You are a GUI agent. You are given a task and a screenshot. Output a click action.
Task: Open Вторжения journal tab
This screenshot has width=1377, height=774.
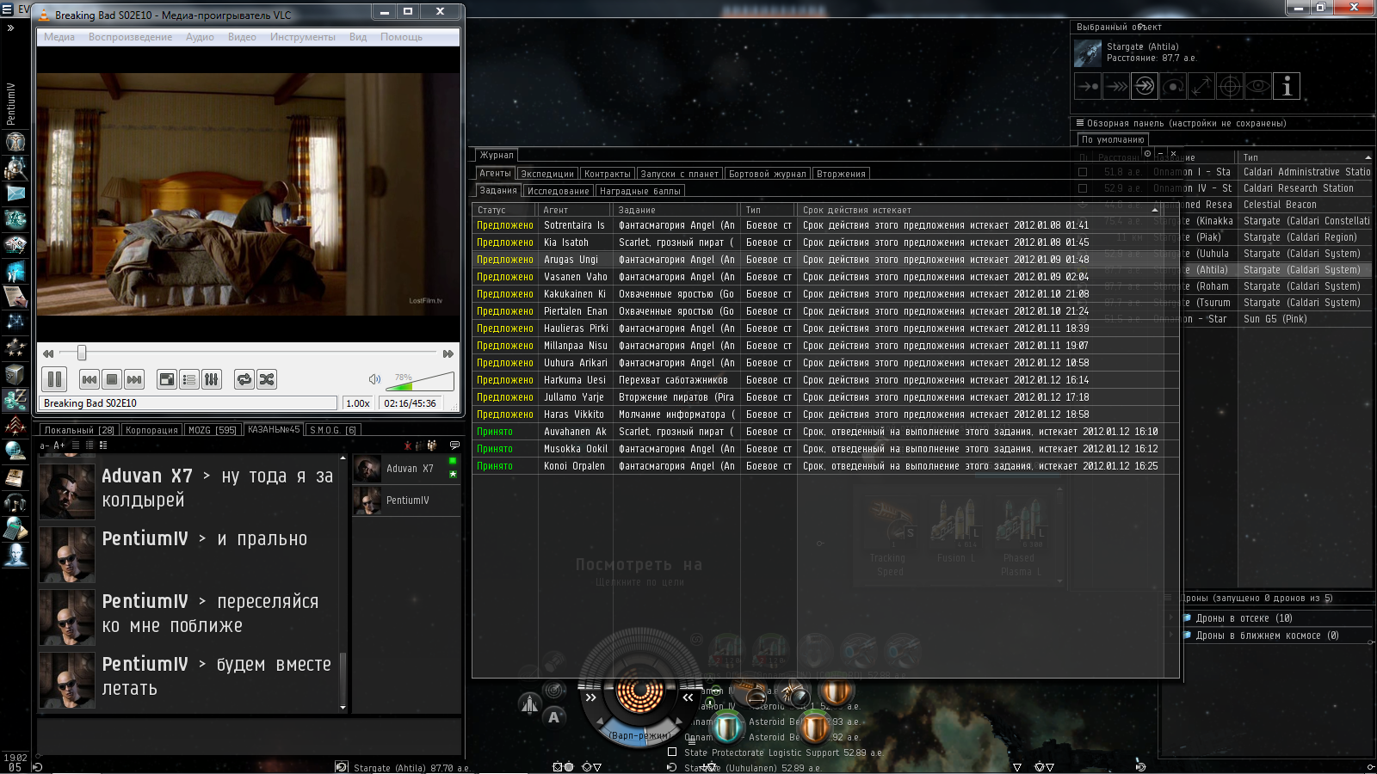tap(841, 174)
